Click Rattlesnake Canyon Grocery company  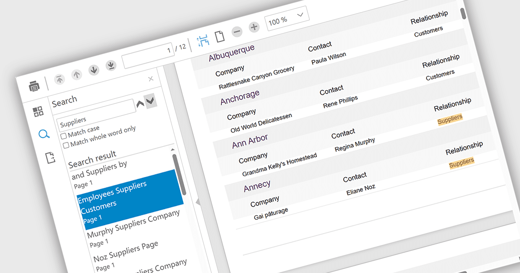257,78
